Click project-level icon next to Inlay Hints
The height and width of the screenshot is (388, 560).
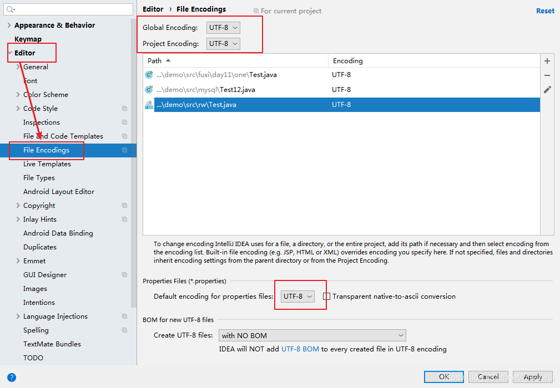(x=124, y=219)
